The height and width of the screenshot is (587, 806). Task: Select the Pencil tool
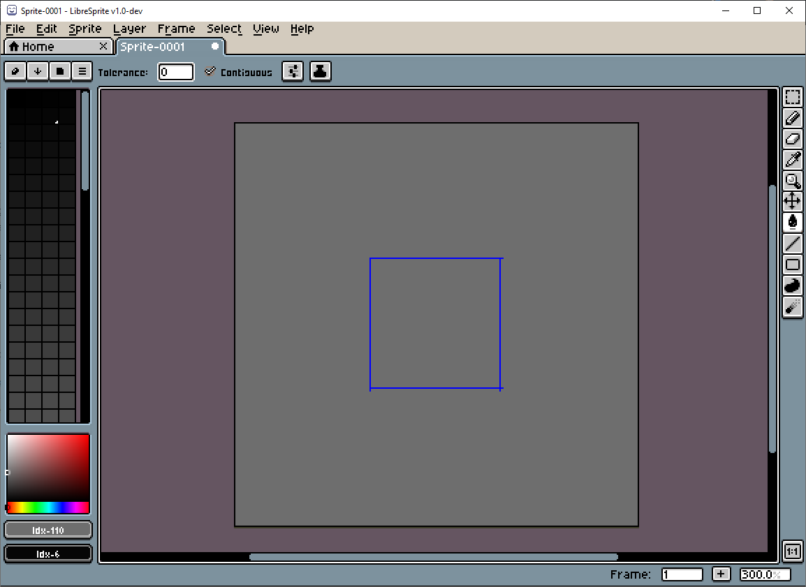tap(792, 117)
